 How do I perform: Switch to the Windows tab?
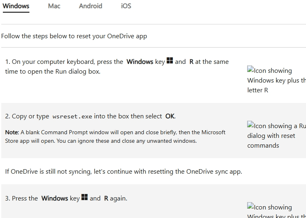click(16, 6)
